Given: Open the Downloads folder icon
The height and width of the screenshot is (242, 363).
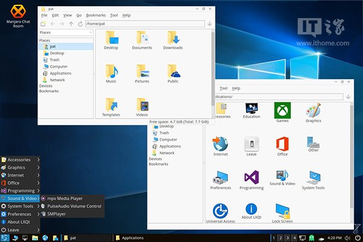Looking at the screenshot, I should 173,41.
